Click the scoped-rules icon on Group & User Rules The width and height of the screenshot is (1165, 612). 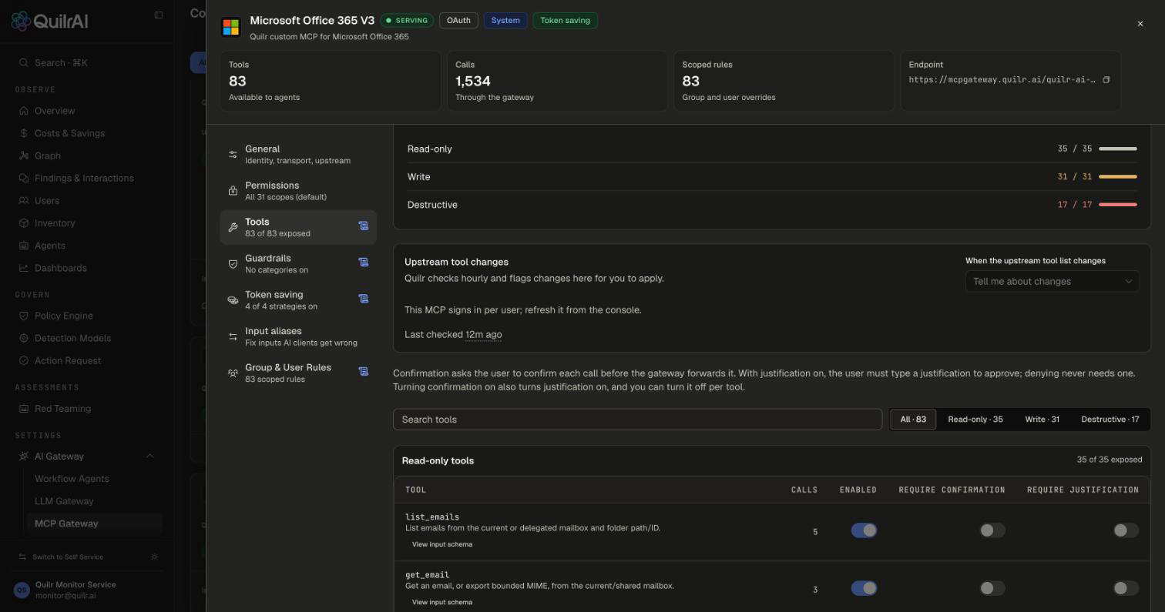363,371
